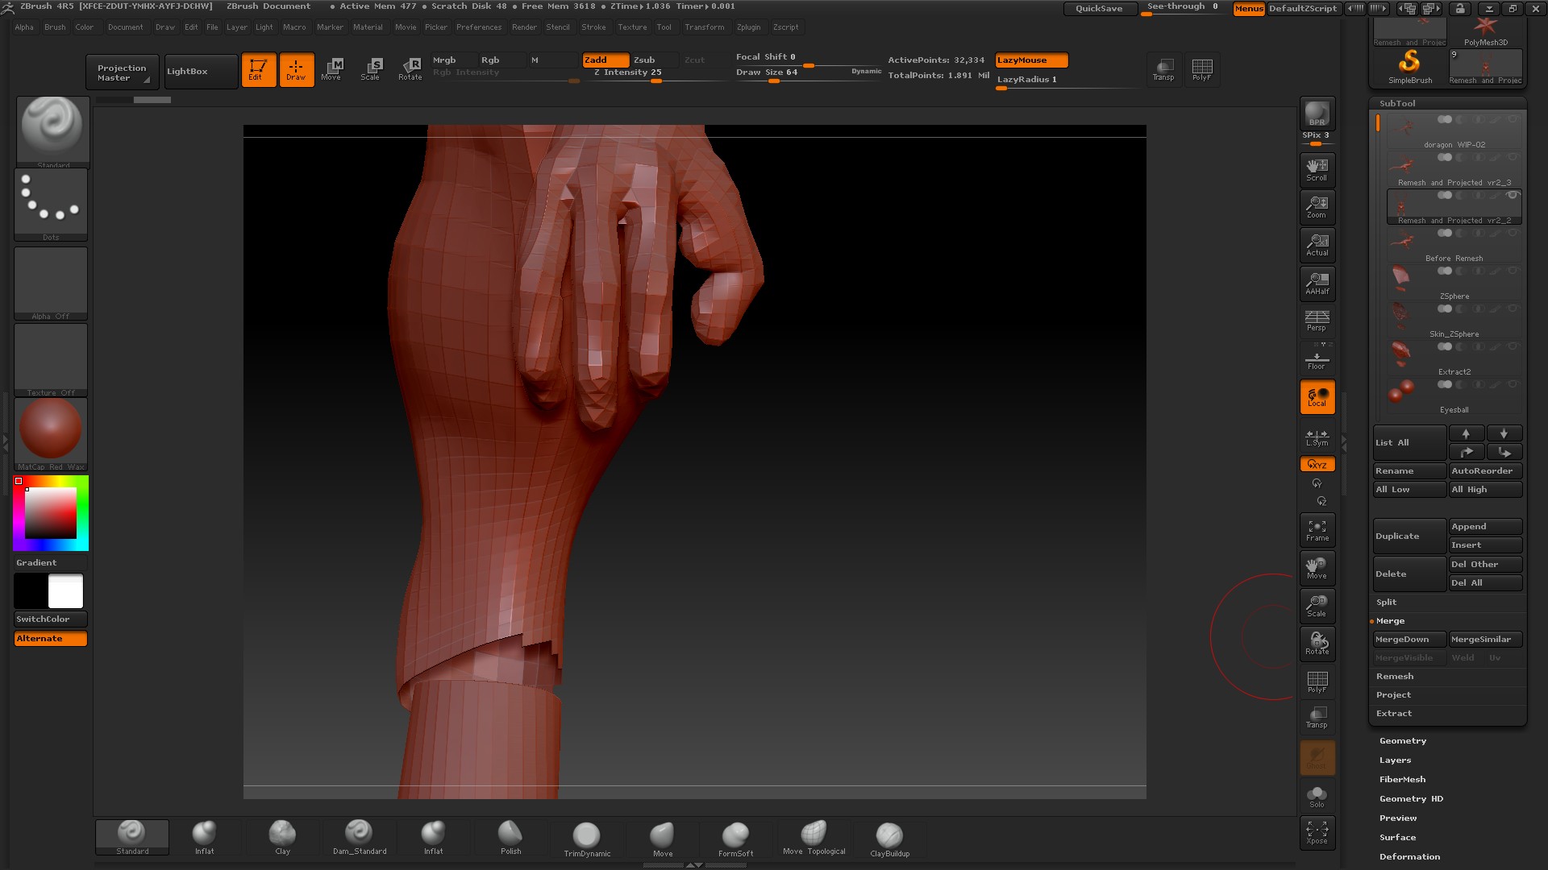Toggle LazyMouse option

1031,60
